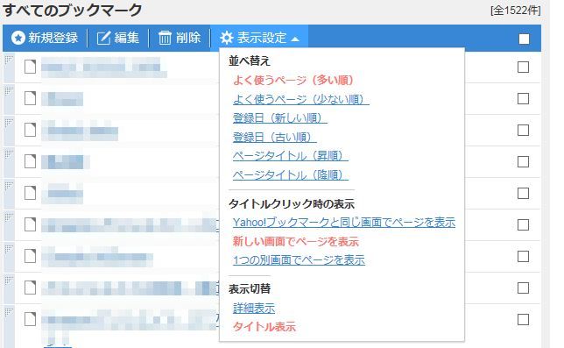Click the [全1522件] count text
The height and width of the screenshot is (348, 564).
[516, 10]
